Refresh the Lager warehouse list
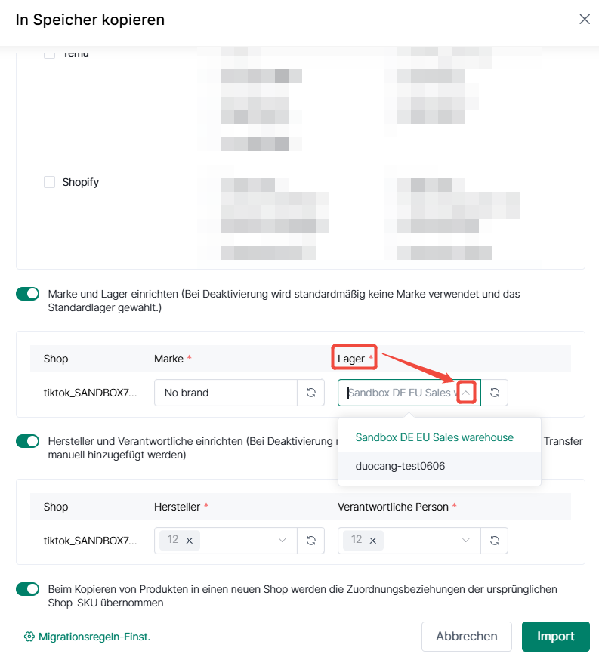 (x=495, y=393)
